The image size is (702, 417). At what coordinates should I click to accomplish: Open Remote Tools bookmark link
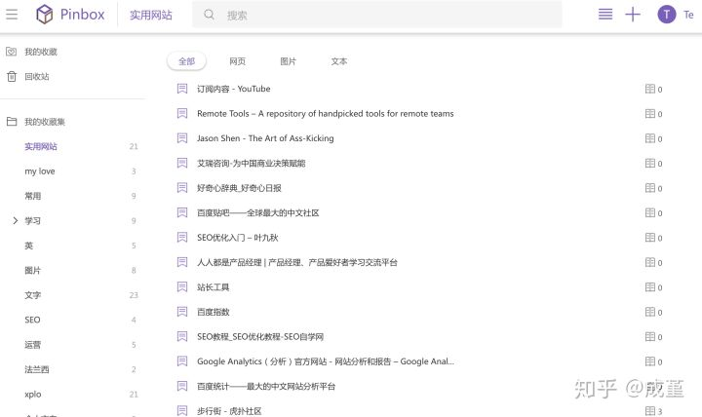pyautogui.click(x=326, y=114)
